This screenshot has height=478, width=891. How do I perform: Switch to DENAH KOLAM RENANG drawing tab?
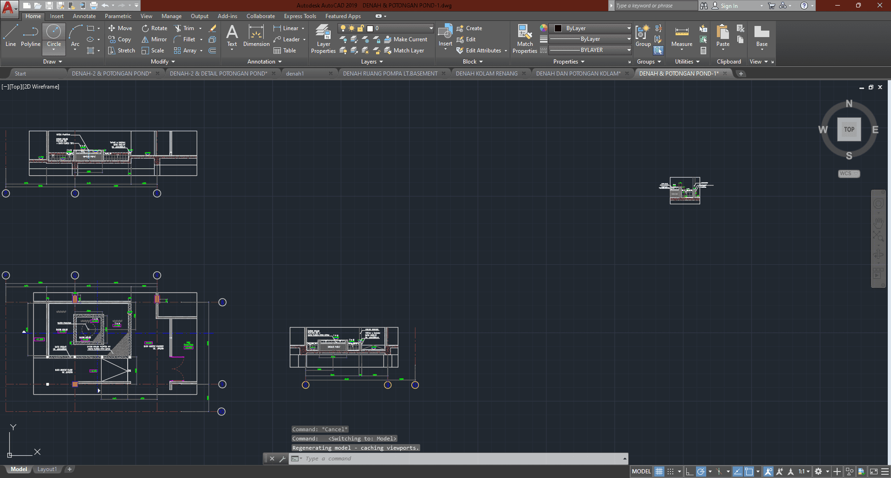tap(486, 74)
